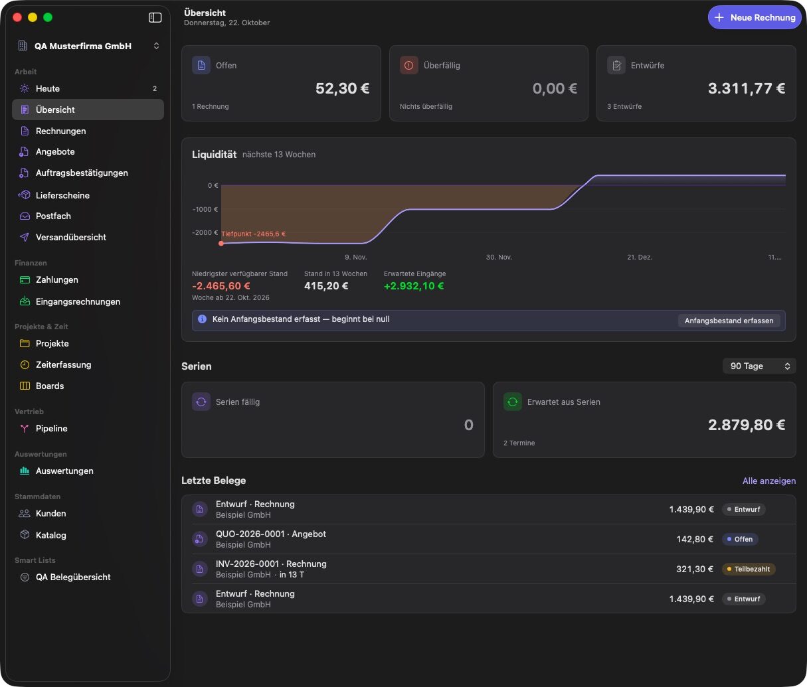Click the Serien fällig count 0
Viewport: 807px width, 687px height.
point(469,425)
